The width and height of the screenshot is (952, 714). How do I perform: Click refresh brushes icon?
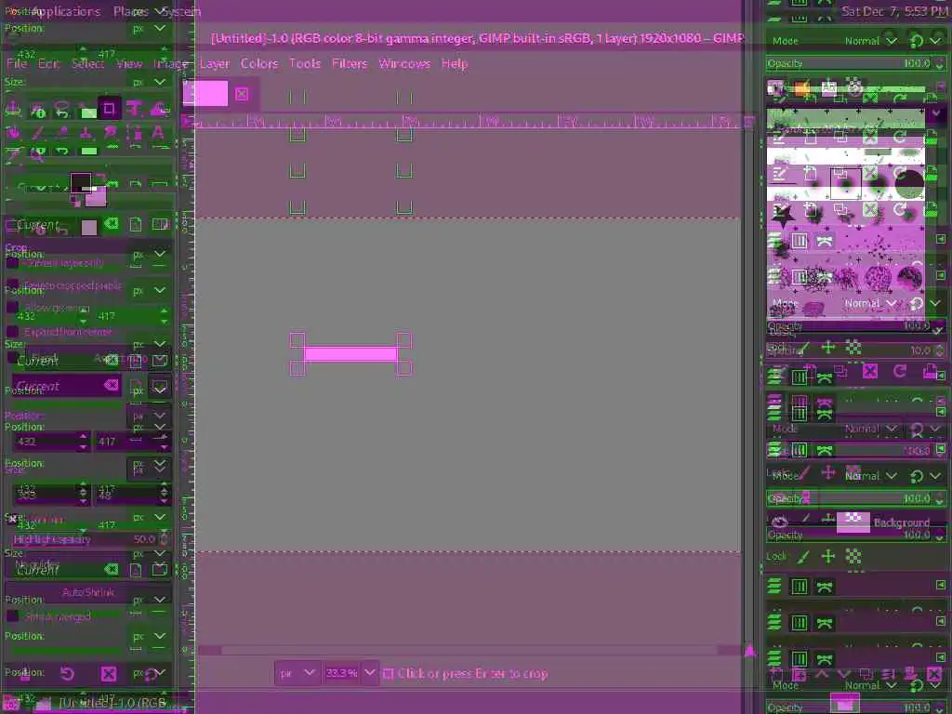click(900, 371)
